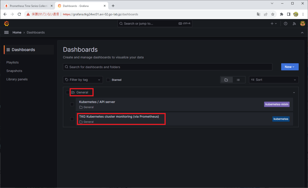The width and height of the screenshot is (308, 188).
Task: Click the browser forward arrow
Action: coord(12,14)
